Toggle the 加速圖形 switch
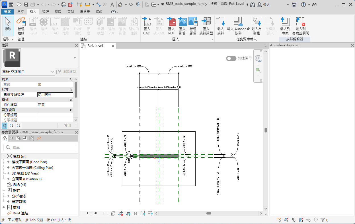Image resolution: width=355 pixels, height=224 pixels. click(231, 58)
